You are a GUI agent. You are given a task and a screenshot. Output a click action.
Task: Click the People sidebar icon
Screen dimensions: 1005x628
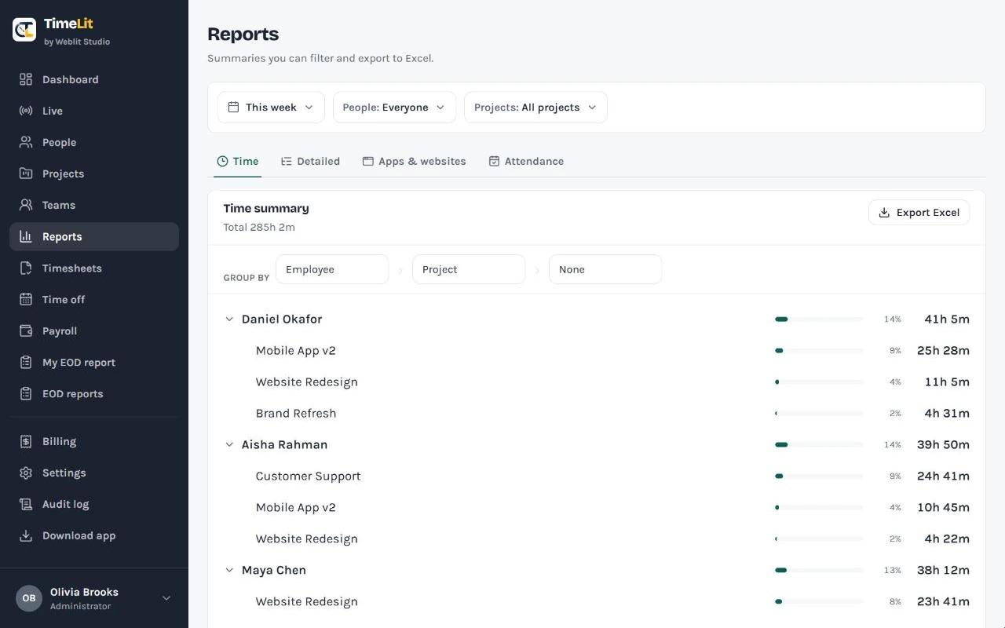click(26, 142)
